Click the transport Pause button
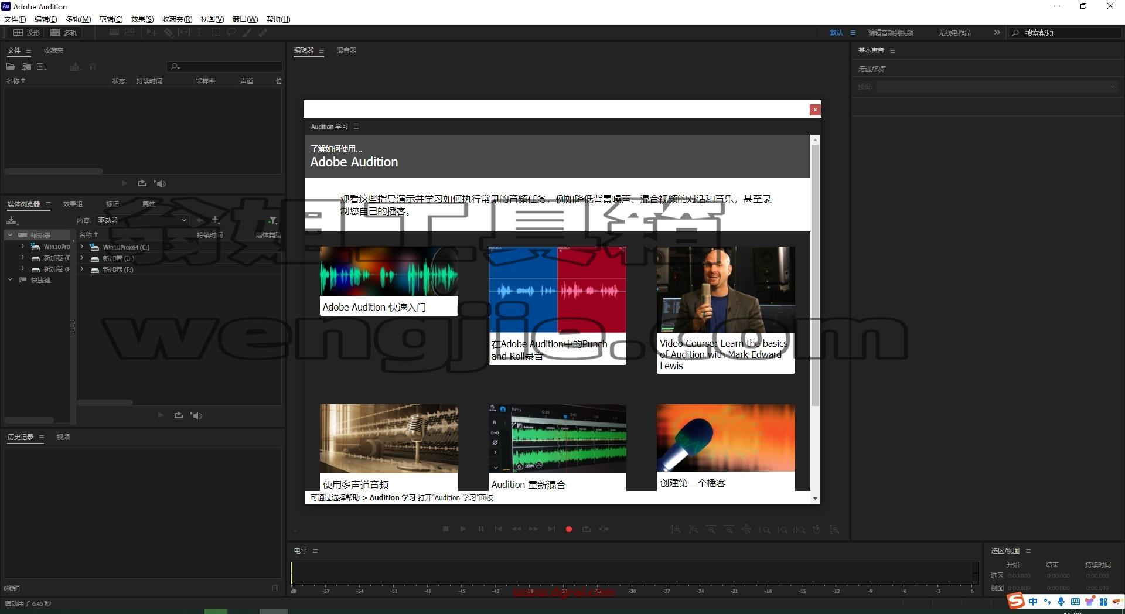 (x=480, y=529)
